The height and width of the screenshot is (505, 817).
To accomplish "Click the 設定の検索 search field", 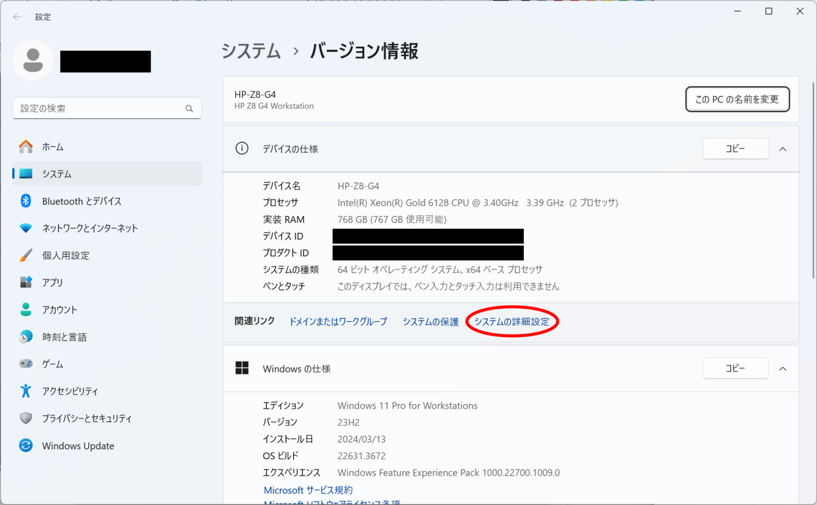I will tap(107, 108).
